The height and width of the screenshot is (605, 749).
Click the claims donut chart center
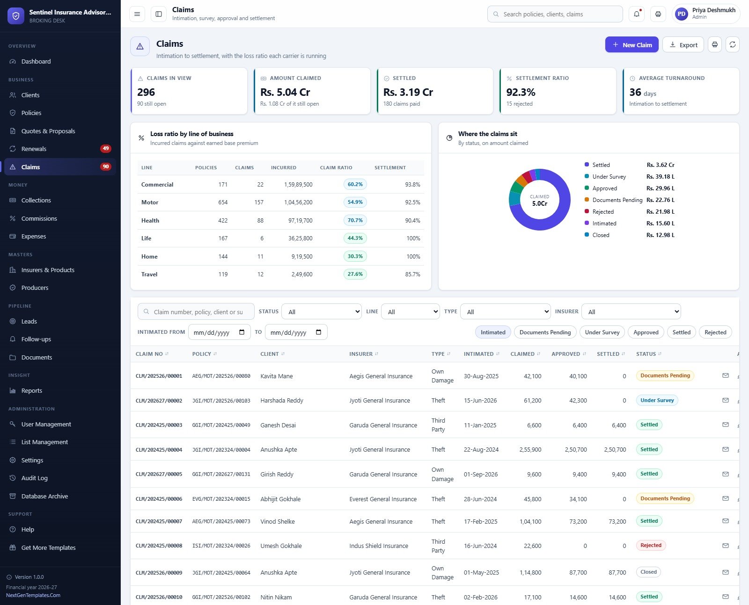tap(540, 200)
